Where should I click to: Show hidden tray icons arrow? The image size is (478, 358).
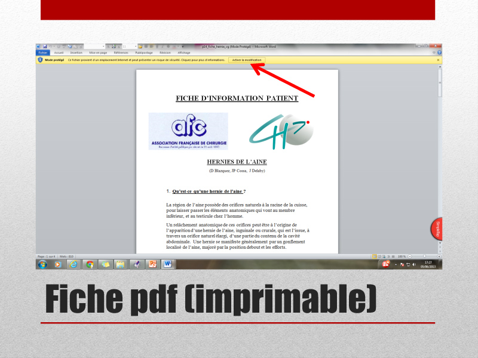click(x=396, y=264)
